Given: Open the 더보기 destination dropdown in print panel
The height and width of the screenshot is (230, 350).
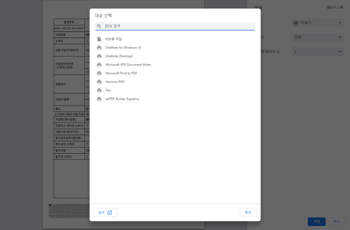Looking at the screenshot, I should tap(317, 23).
